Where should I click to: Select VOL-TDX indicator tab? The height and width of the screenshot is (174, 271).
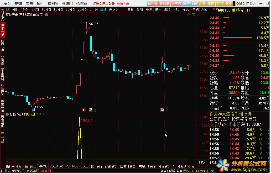click(56, 166)
